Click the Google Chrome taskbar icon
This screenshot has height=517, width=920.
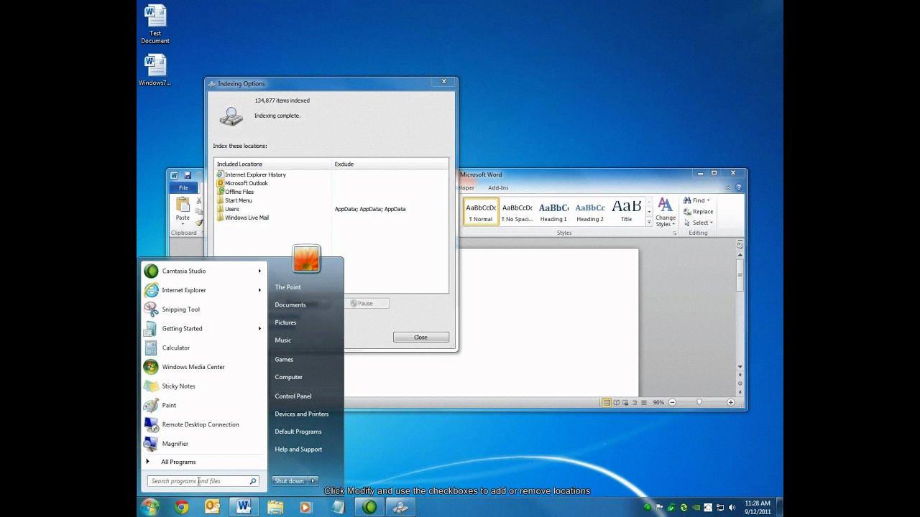click(182, 507)
